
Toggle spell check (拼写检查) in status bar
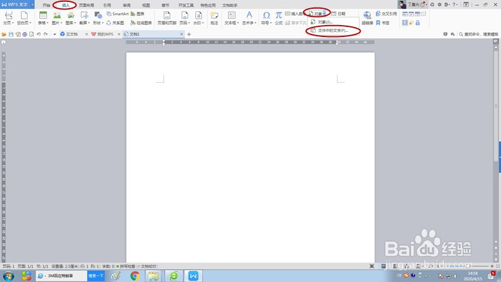coord(126,266)
